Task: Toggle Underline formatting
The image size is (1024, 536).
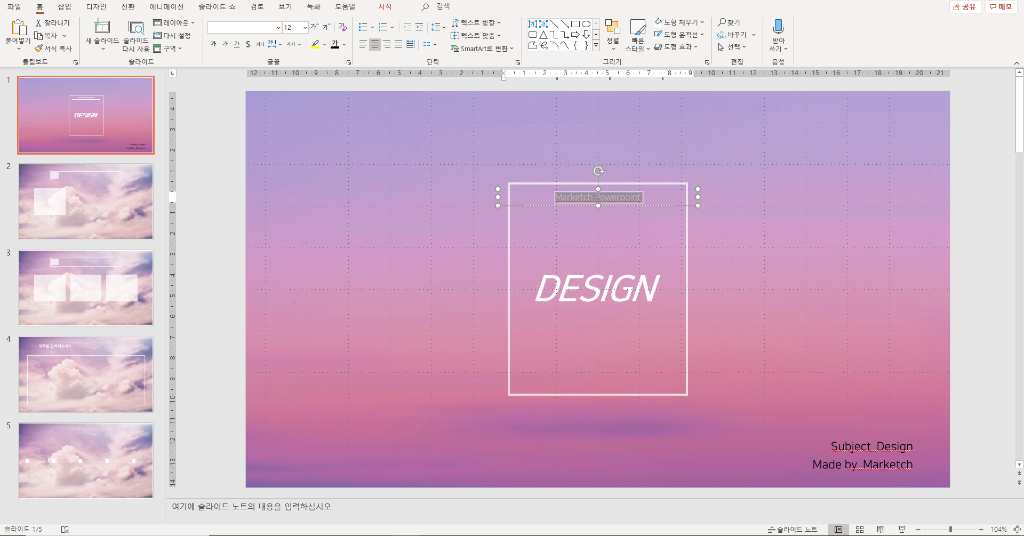Action: coord(237,44)
